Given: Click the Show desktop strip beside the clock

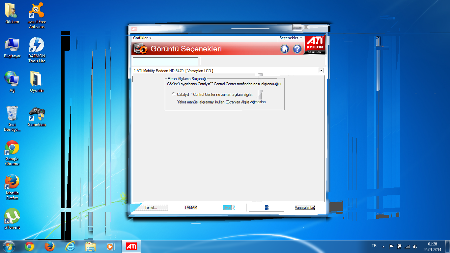Looking at the screenshot, I should coord(448,246).
